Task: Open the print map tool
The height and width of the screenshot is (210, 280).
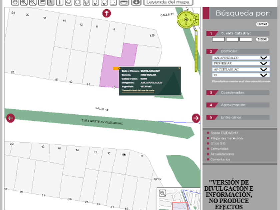Action: (124, 2)
